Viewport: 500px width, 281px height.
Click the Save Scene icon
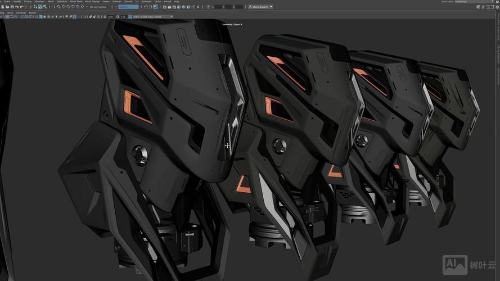(11, 7)
